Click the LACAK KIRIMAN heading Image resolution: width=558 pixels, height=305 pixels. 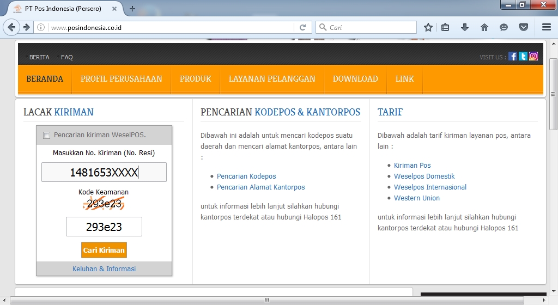58,112
